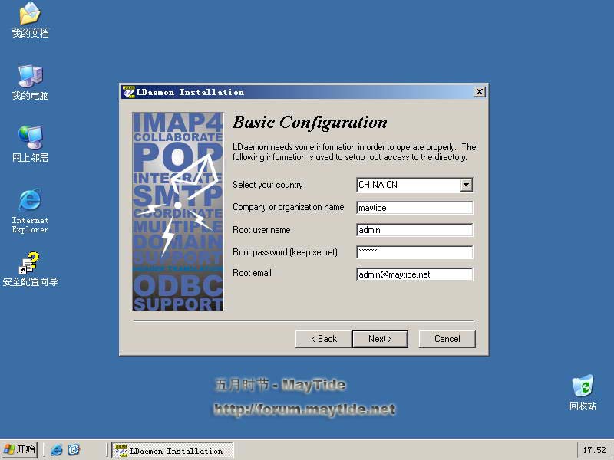This screenshot has height=460, width=614.
Task: Open the Start menu
Action: [20, 450]
